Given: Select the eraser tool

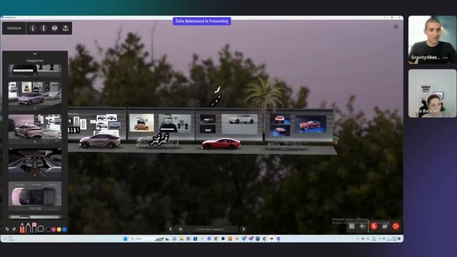Looking at the screenshot, I should pyautogui.click(x=41, y=228).
